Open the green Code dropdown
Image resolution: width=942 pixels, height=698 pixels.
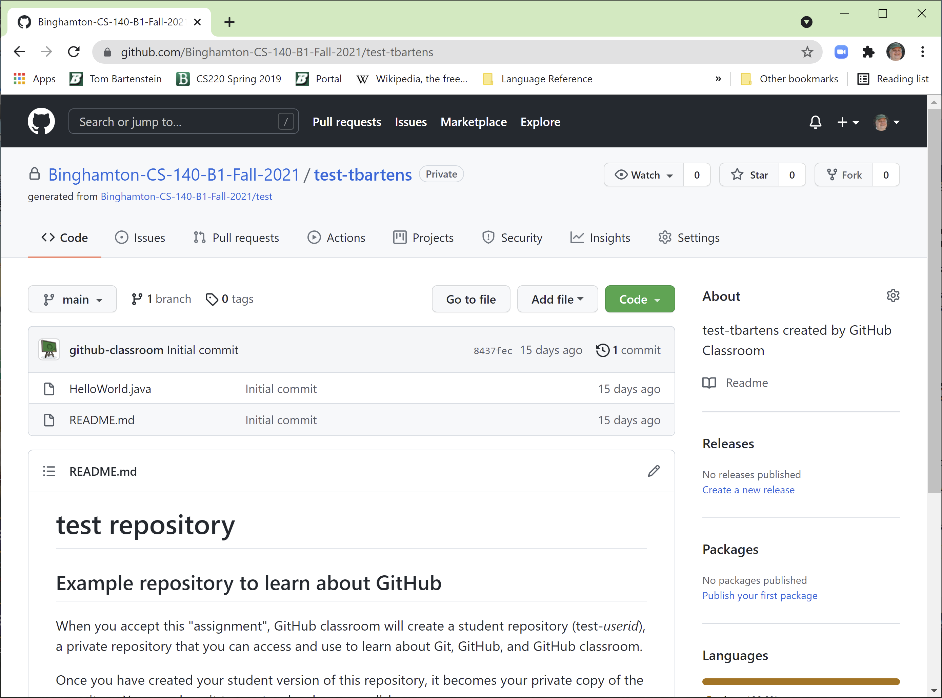click(x=639, y=299)
